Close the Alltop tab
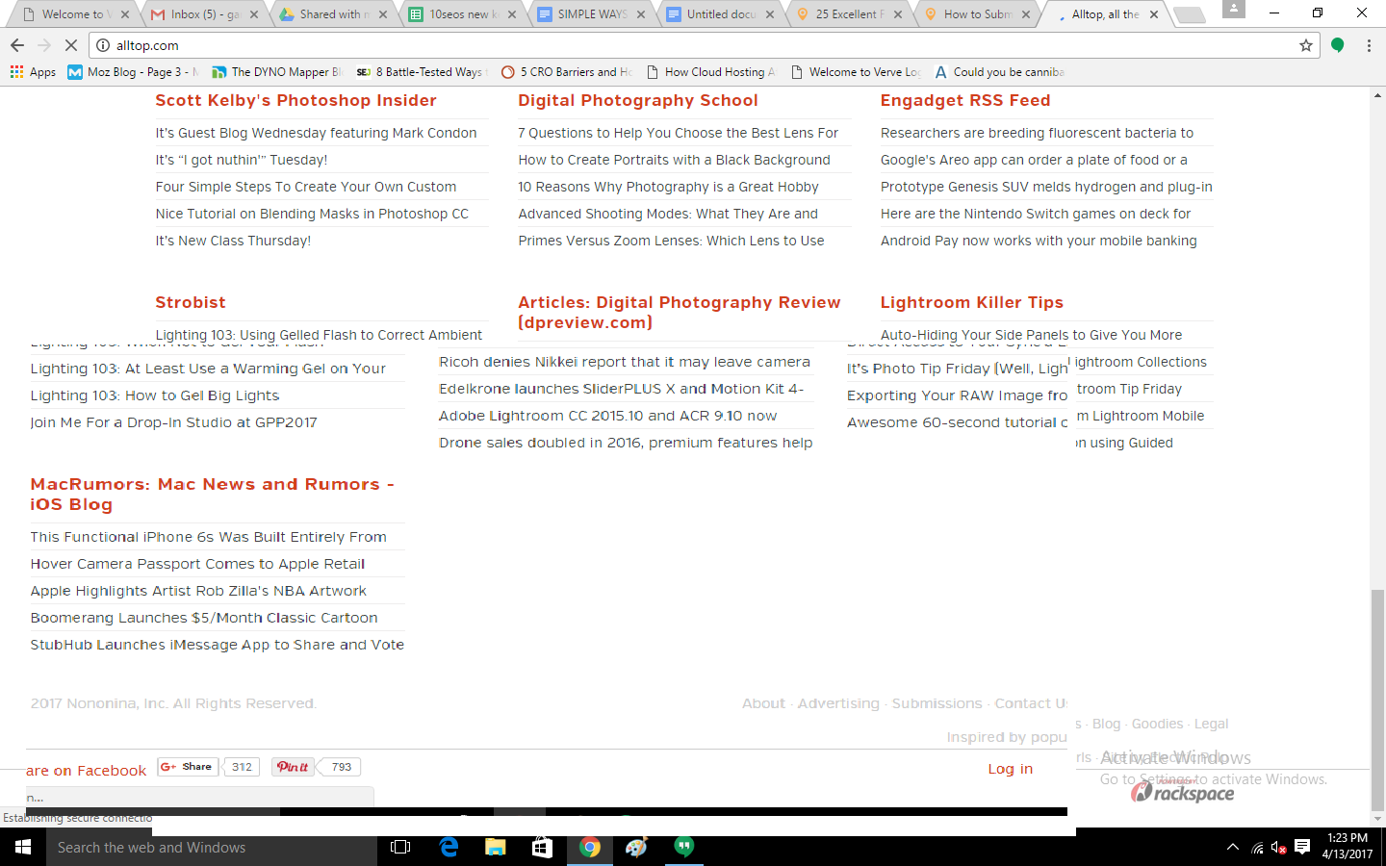1386x866 pixels. [x=1154, y=14]
